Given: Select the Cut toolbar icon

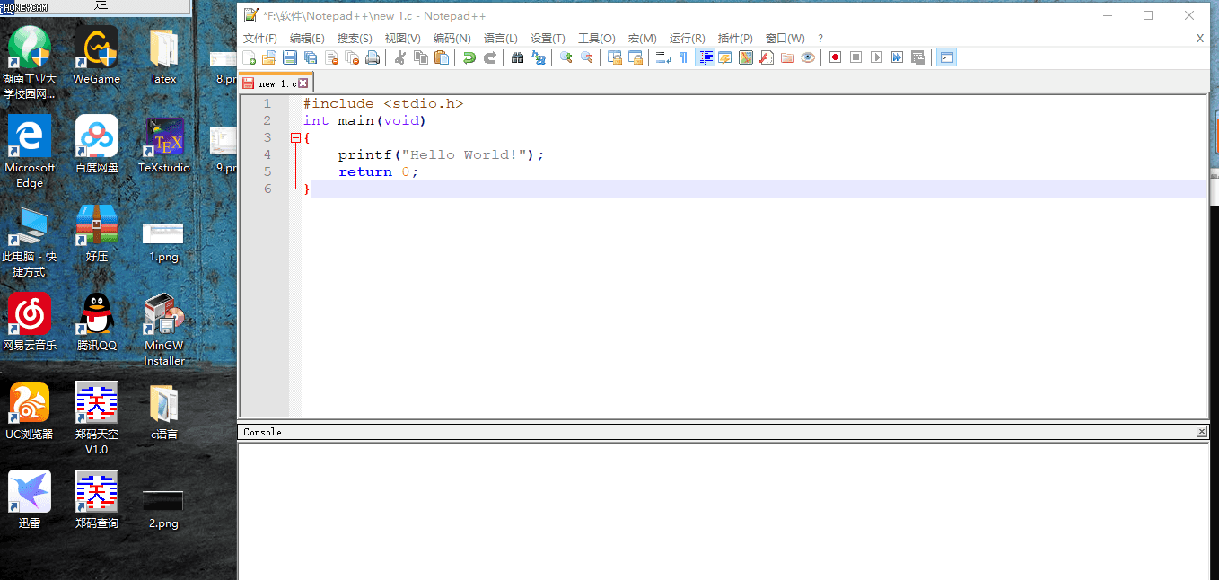Looking at the screenshot, I should click(399, 57).
